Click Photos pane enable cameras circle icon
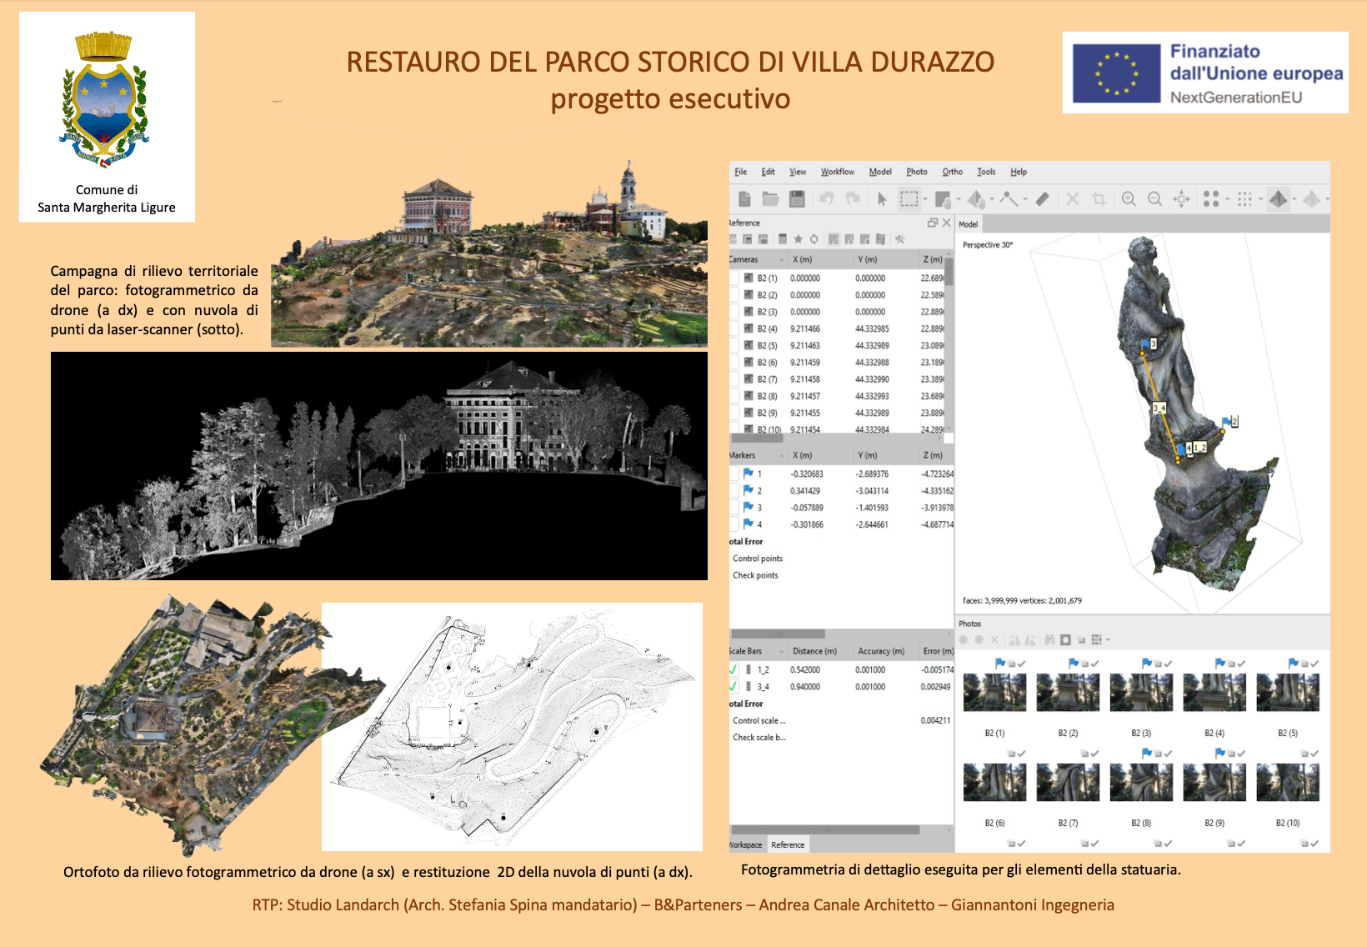The width and height of the screenshot is (1367, 947). (x=964, y=640)
